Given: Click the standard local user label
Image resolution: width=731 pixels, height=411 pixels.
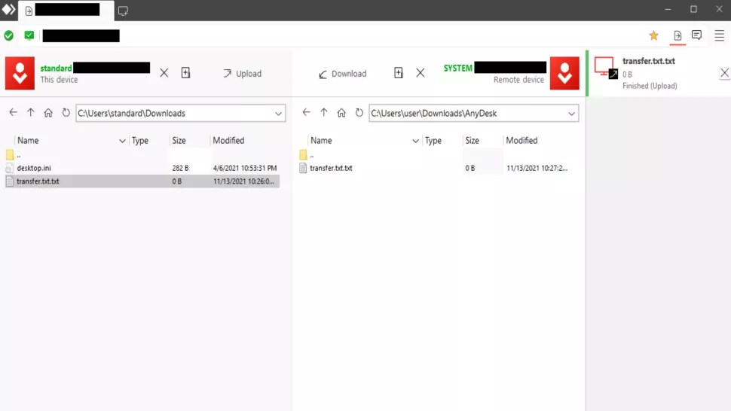Looking at the screenshot, I should 56,68.
